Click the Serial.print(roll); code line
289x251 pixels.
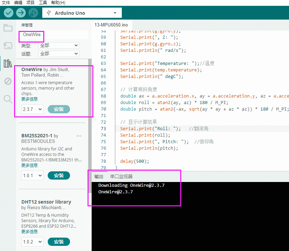145,135
